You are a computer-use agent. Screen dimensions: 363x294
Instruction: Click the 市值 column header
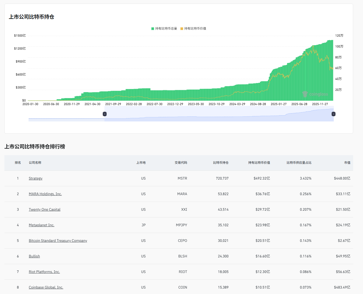(x=347, y=163)
